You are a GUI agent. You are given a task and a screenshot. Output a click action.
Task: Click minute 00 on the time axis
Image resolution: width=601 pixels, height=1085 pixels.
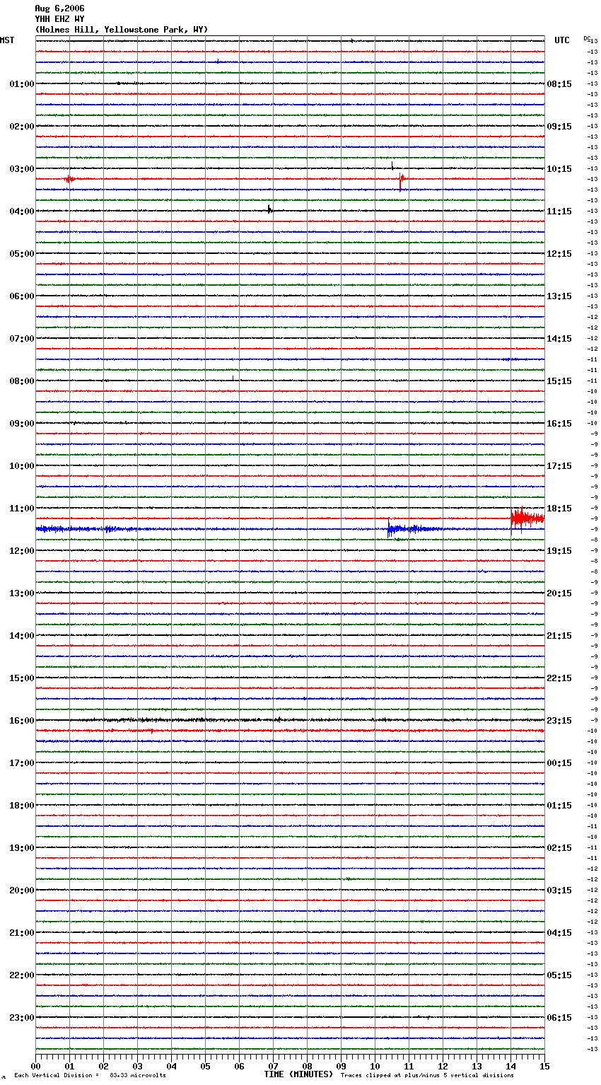click(x=36, y=1066)
